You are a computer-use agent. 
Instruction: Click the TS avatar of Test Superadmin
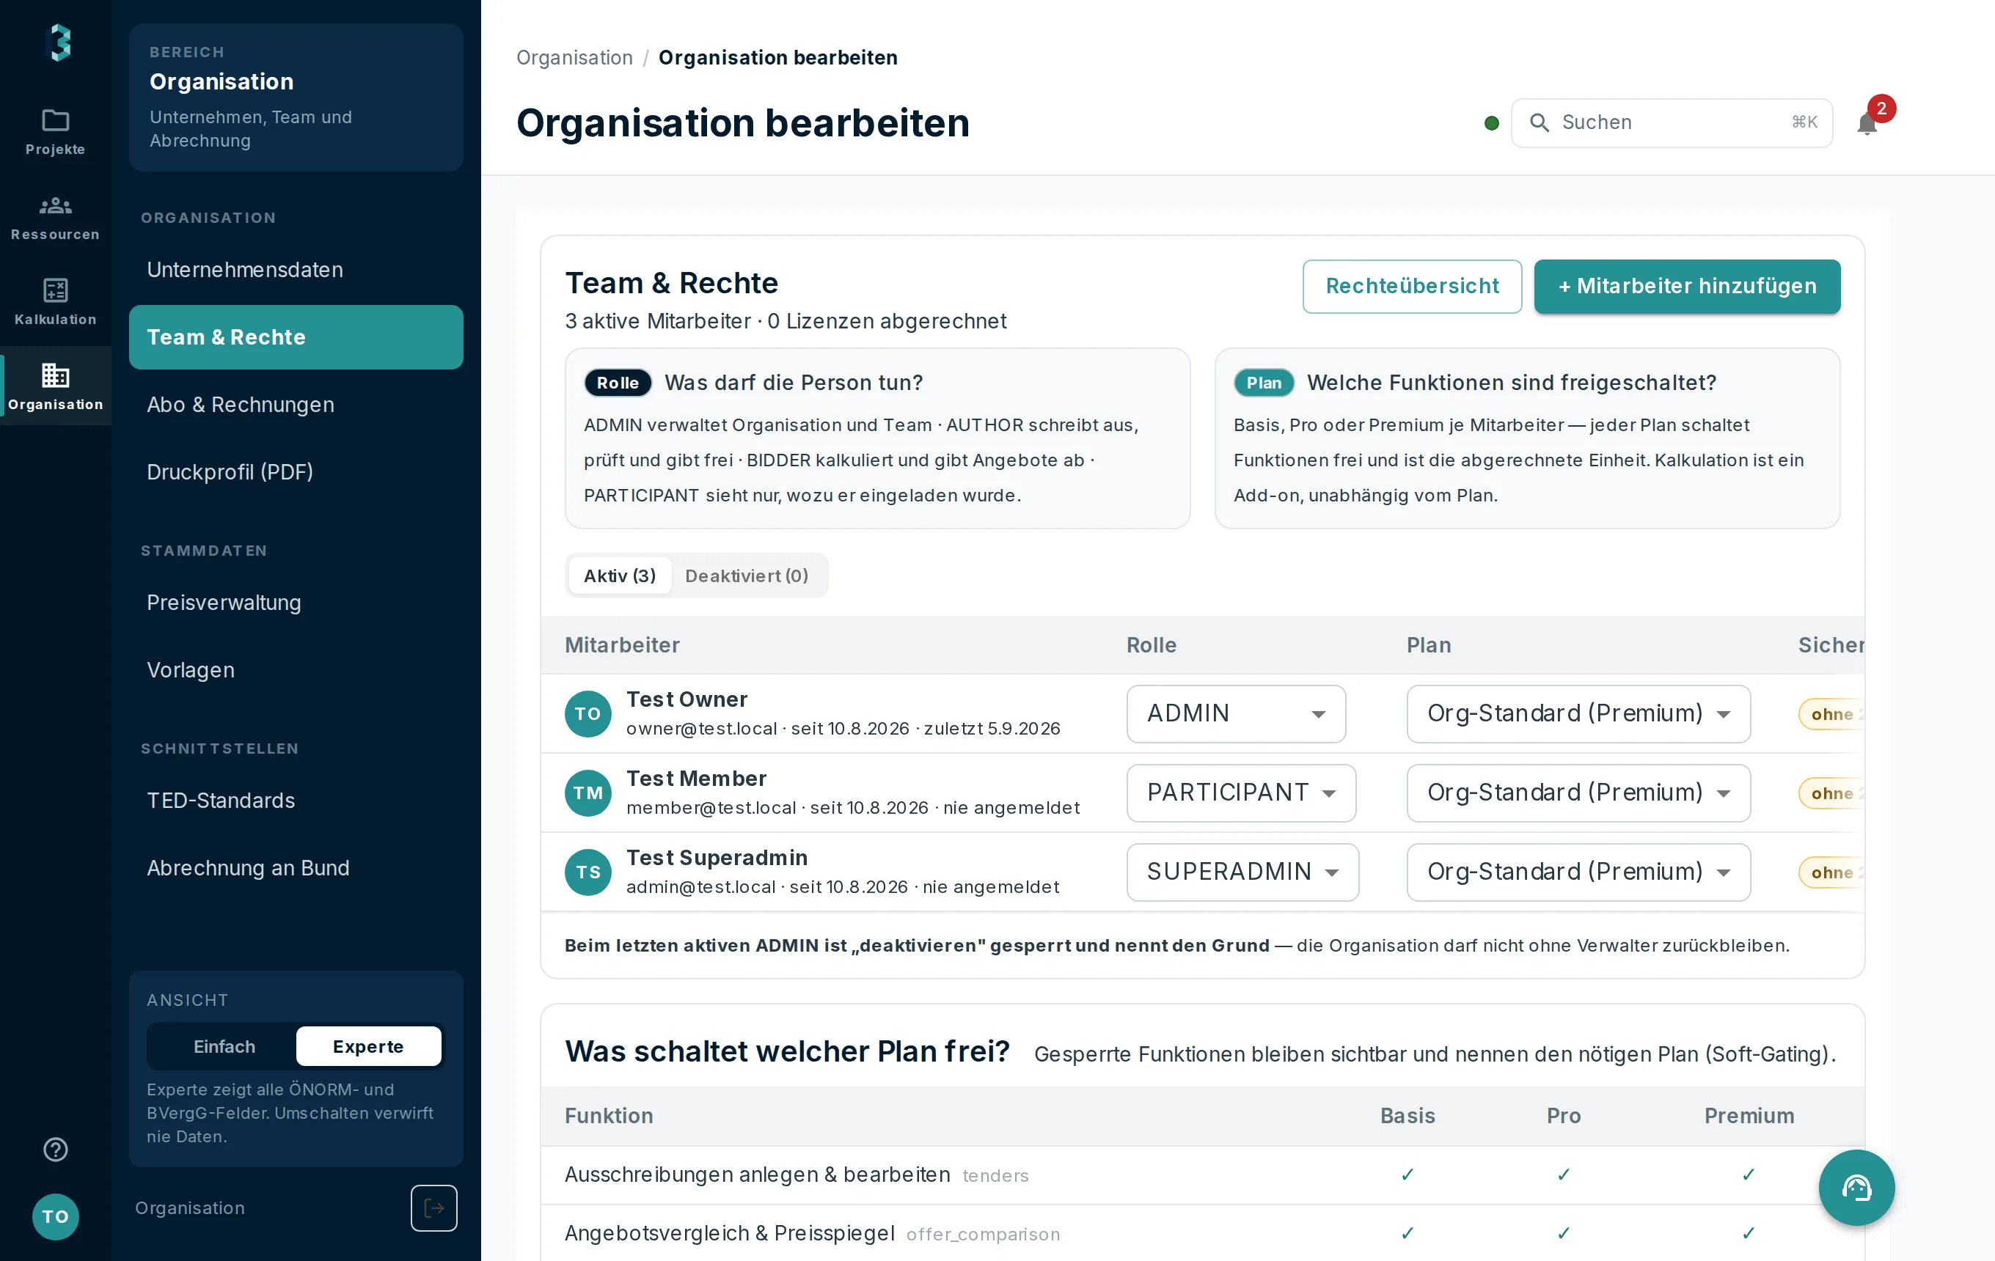click(x=587, y=872)
